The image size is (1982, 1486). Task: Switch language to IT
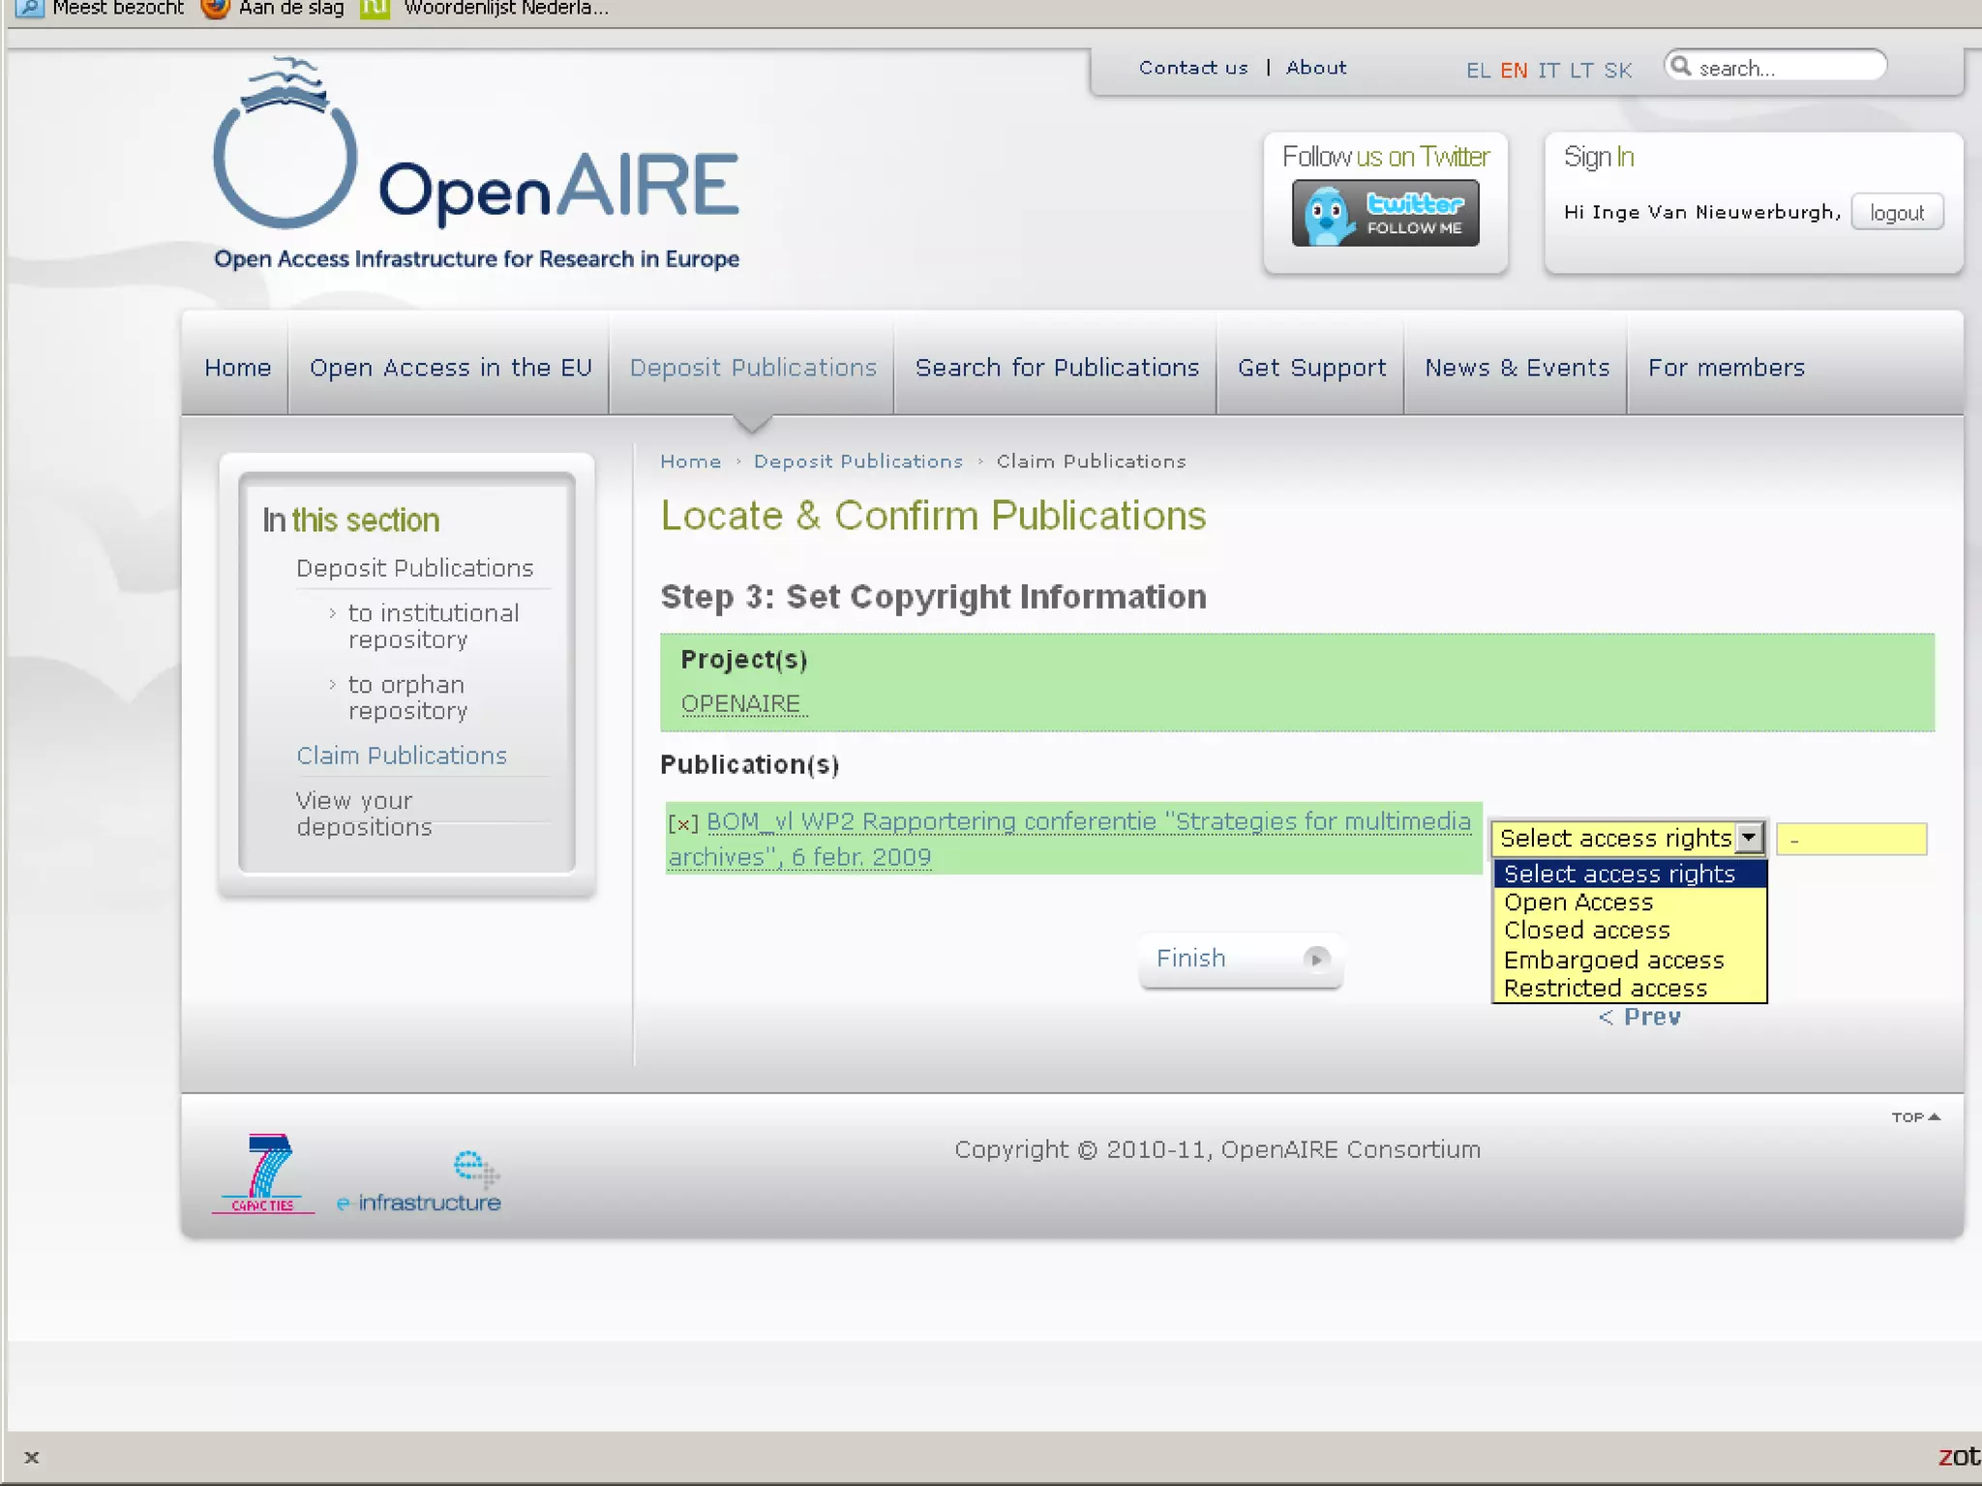click(x=1548, y=71)
